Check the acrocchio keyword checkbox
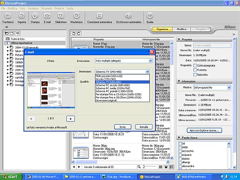Screen dimensions: 240x180 (x=180, y=151)
